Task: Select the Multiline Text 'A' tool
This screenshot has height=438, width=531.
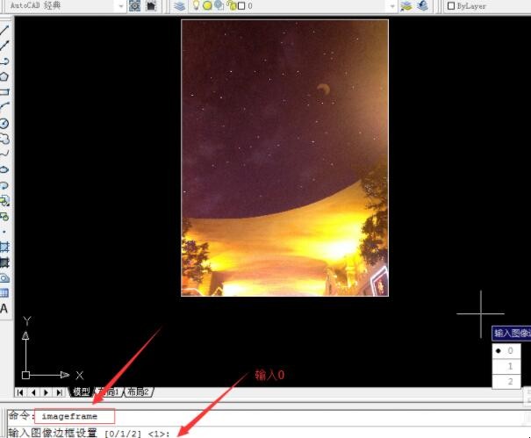Action: [4, 308]
